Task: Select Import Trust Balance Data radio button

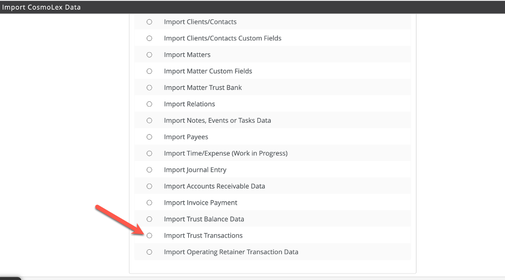Action: [x=149, y=219]
